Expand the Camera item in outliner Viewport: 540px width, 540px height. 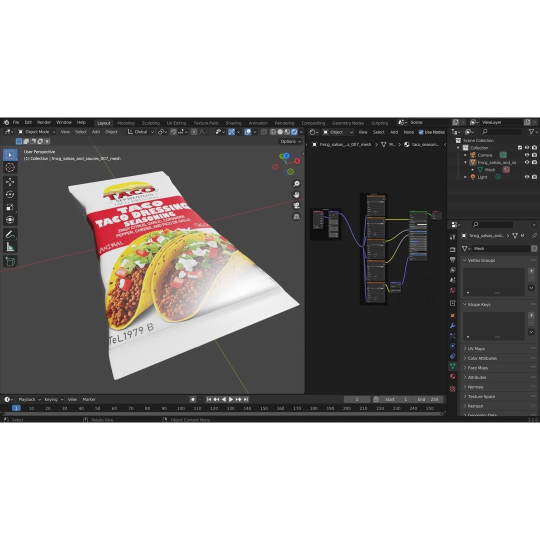(465, 155)
